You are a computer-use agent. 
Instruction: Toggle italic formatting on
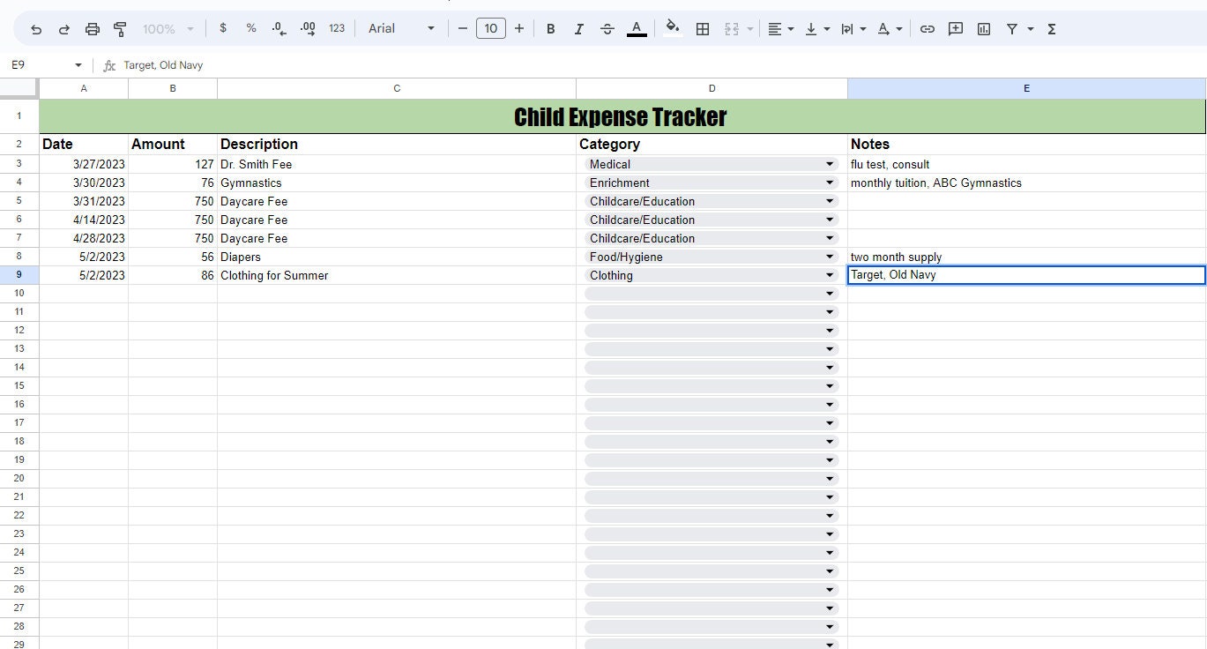579,28
